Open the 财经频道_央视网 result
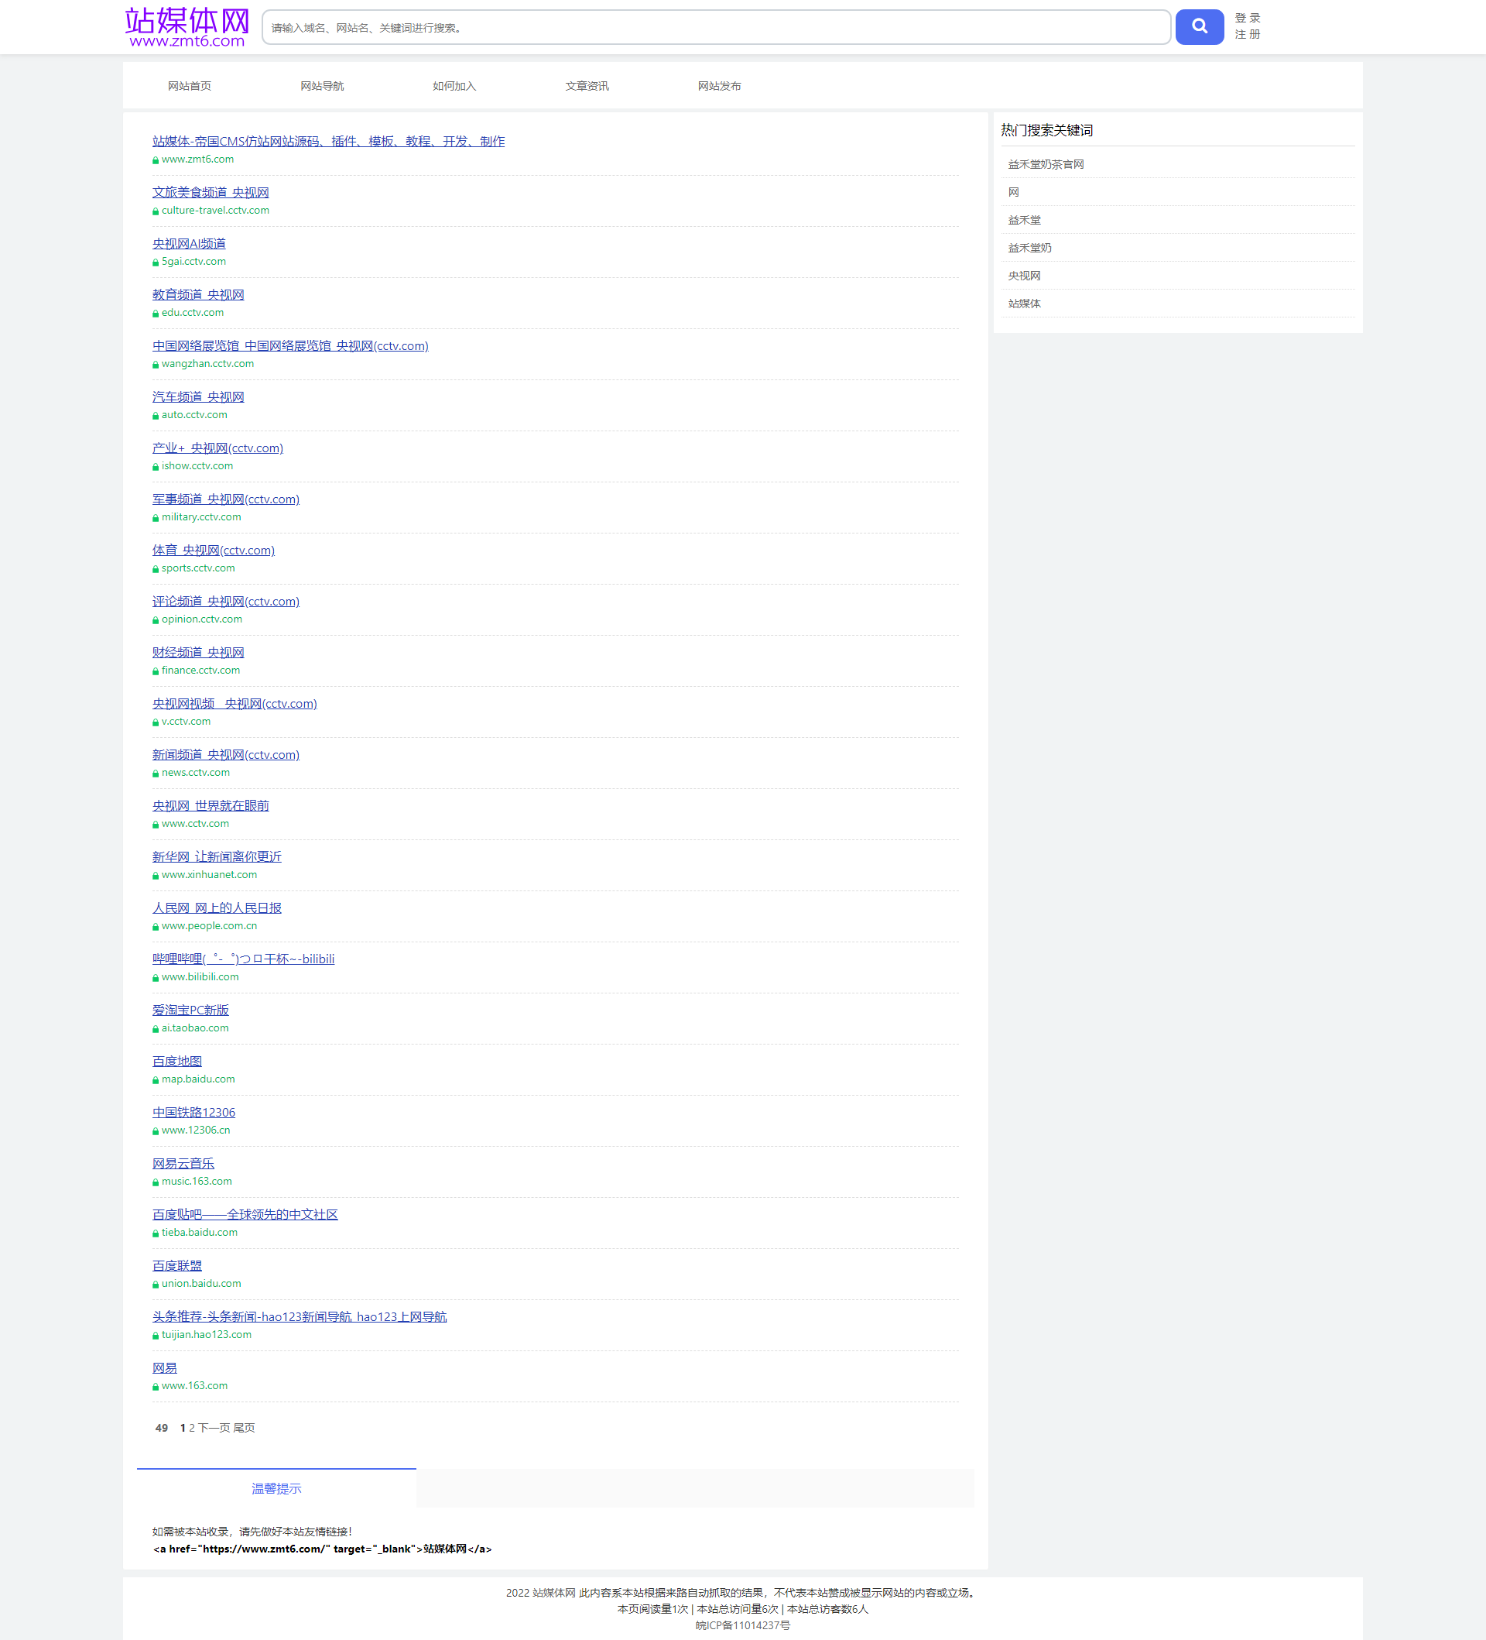Screen dimensions: 1486x1640 198,653
